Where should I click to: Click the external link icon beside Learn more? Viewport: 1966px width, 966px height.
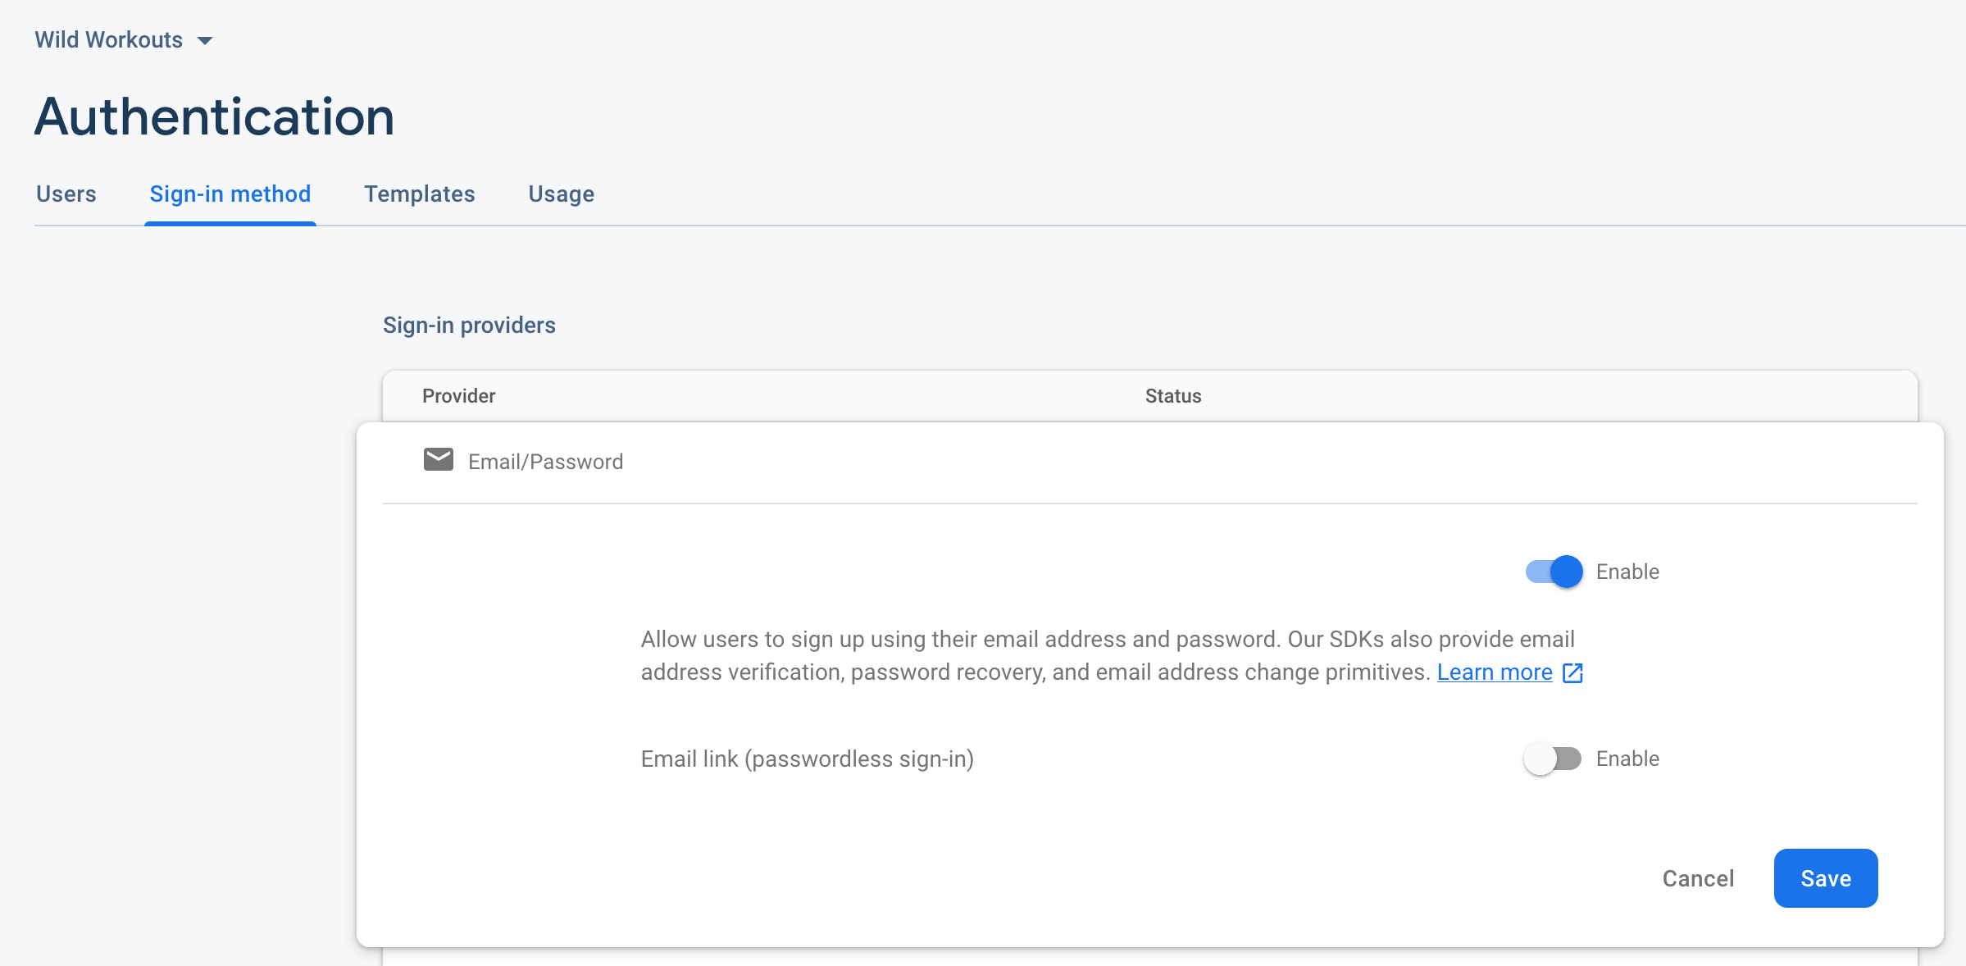point(1572,672)
